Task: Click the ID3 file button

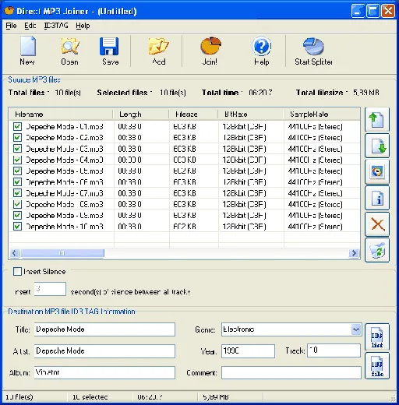Action: (377, 366)
